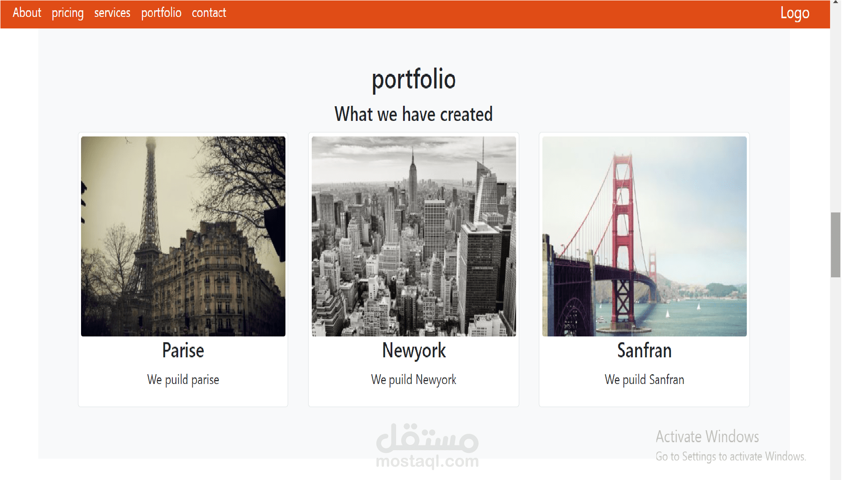Click the Parise card title
This screenshot has height=480, width=855.
tap(183, 350)
